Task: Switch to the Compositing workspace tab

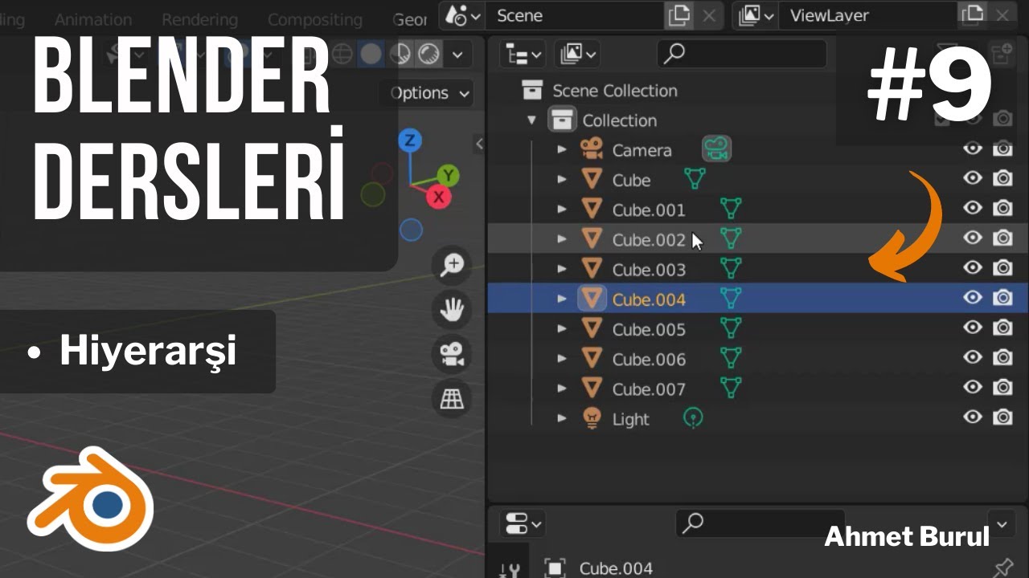Action: pos(315,19)
